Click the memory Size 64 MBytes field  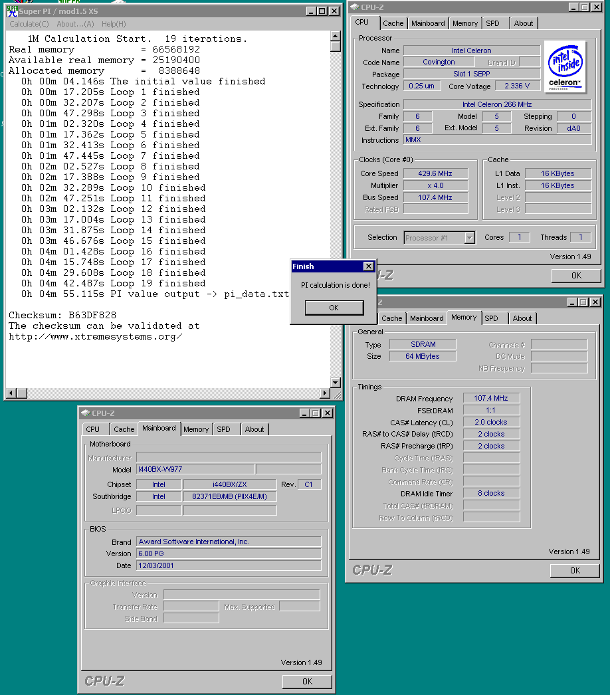point(423,356)
